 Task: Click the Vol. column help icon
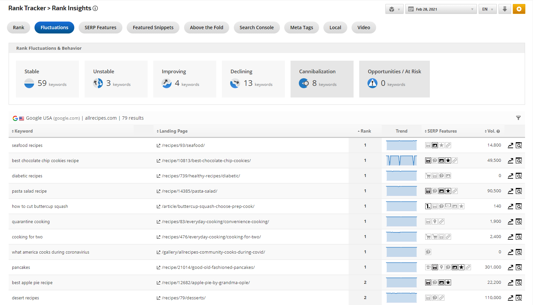pyautogui.click(x=498, y=131)
